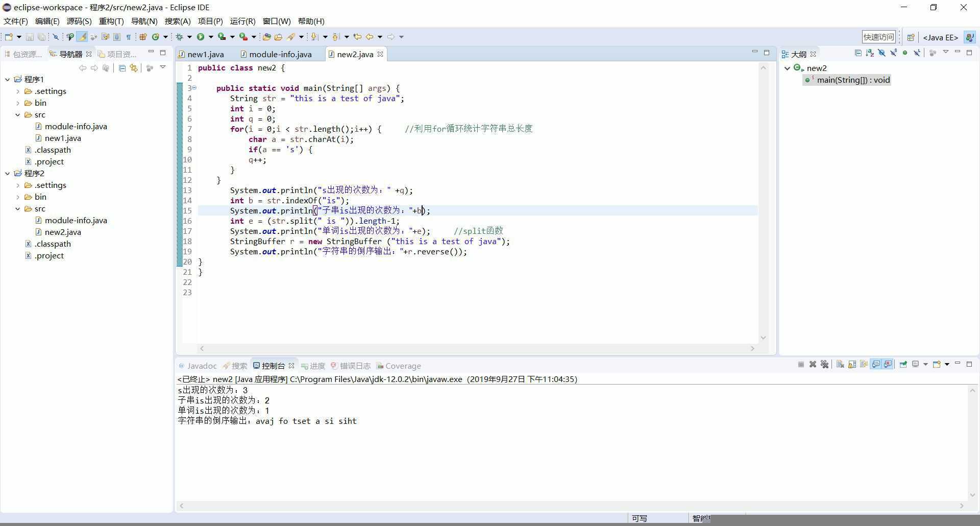Toggle Link with Editor in Navigator

[x=134, y=68]
